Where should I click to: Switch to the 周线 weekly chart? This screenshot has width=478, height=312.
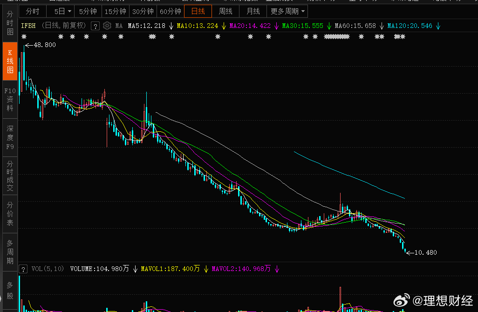[x=225, y=12]
